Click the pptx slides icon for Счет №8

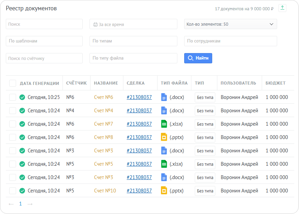[164, 137]
